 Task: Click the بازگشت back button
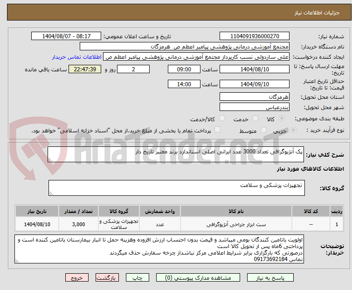pyautogui.click(x=107, y=278)
